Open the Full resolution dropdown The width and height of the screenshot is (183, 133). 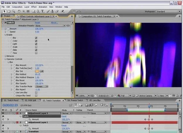126,96
